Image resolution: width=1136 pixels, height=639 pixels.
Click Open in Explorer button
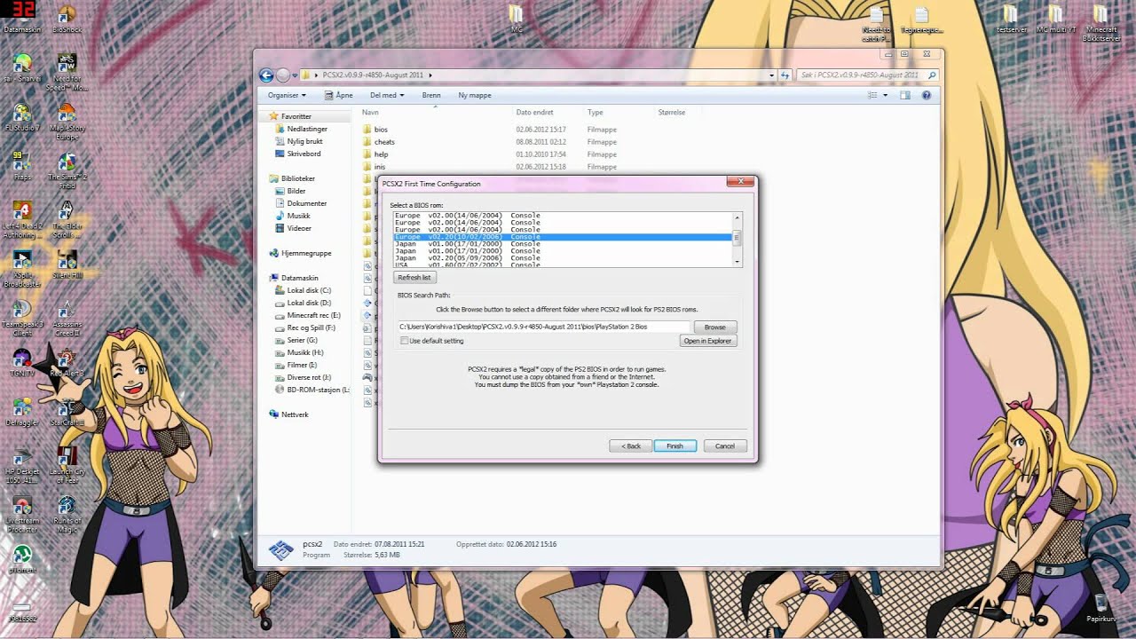click(x=708, y=341)
